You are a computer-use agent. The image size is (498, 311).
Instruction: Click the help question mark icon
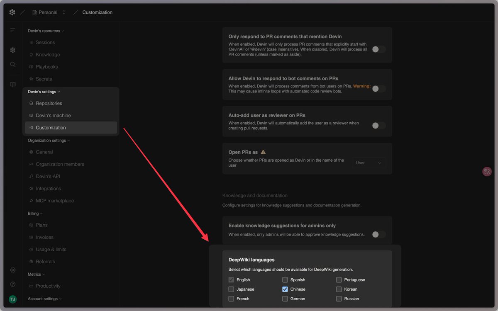coord(13,284)
